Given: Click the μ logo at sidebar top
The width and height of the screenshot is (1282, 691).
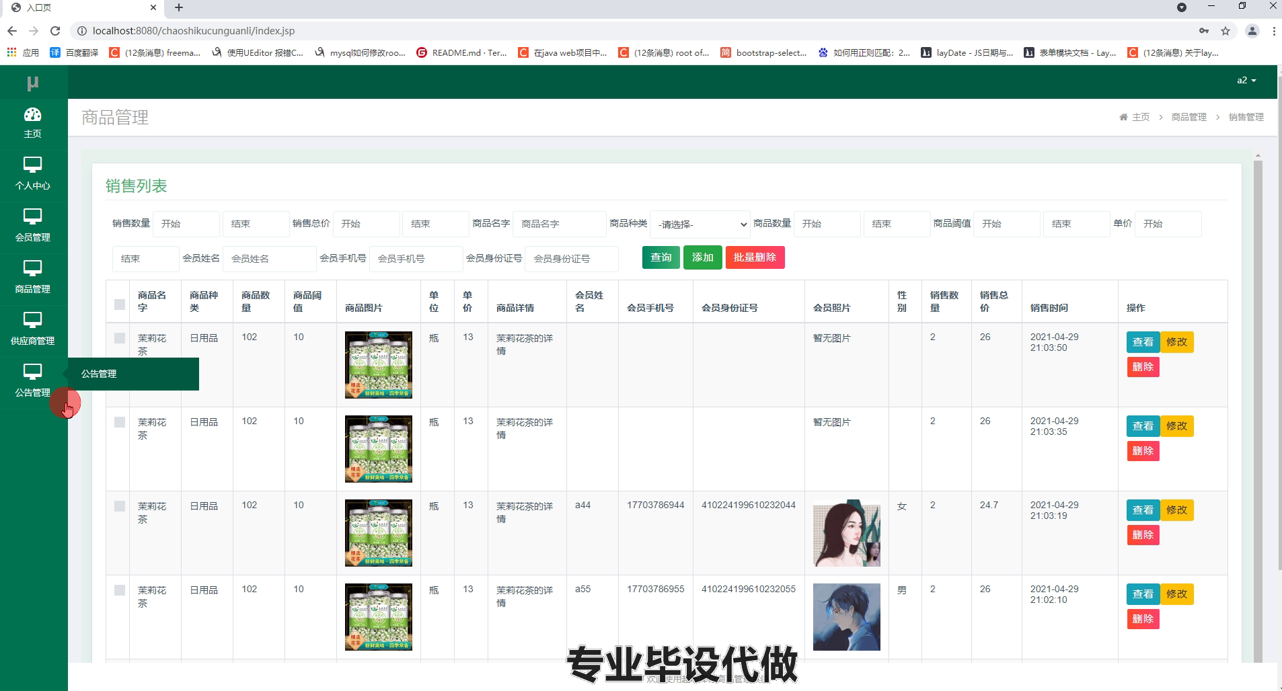Looking at the screenshot, I should [x=32, y=83].
